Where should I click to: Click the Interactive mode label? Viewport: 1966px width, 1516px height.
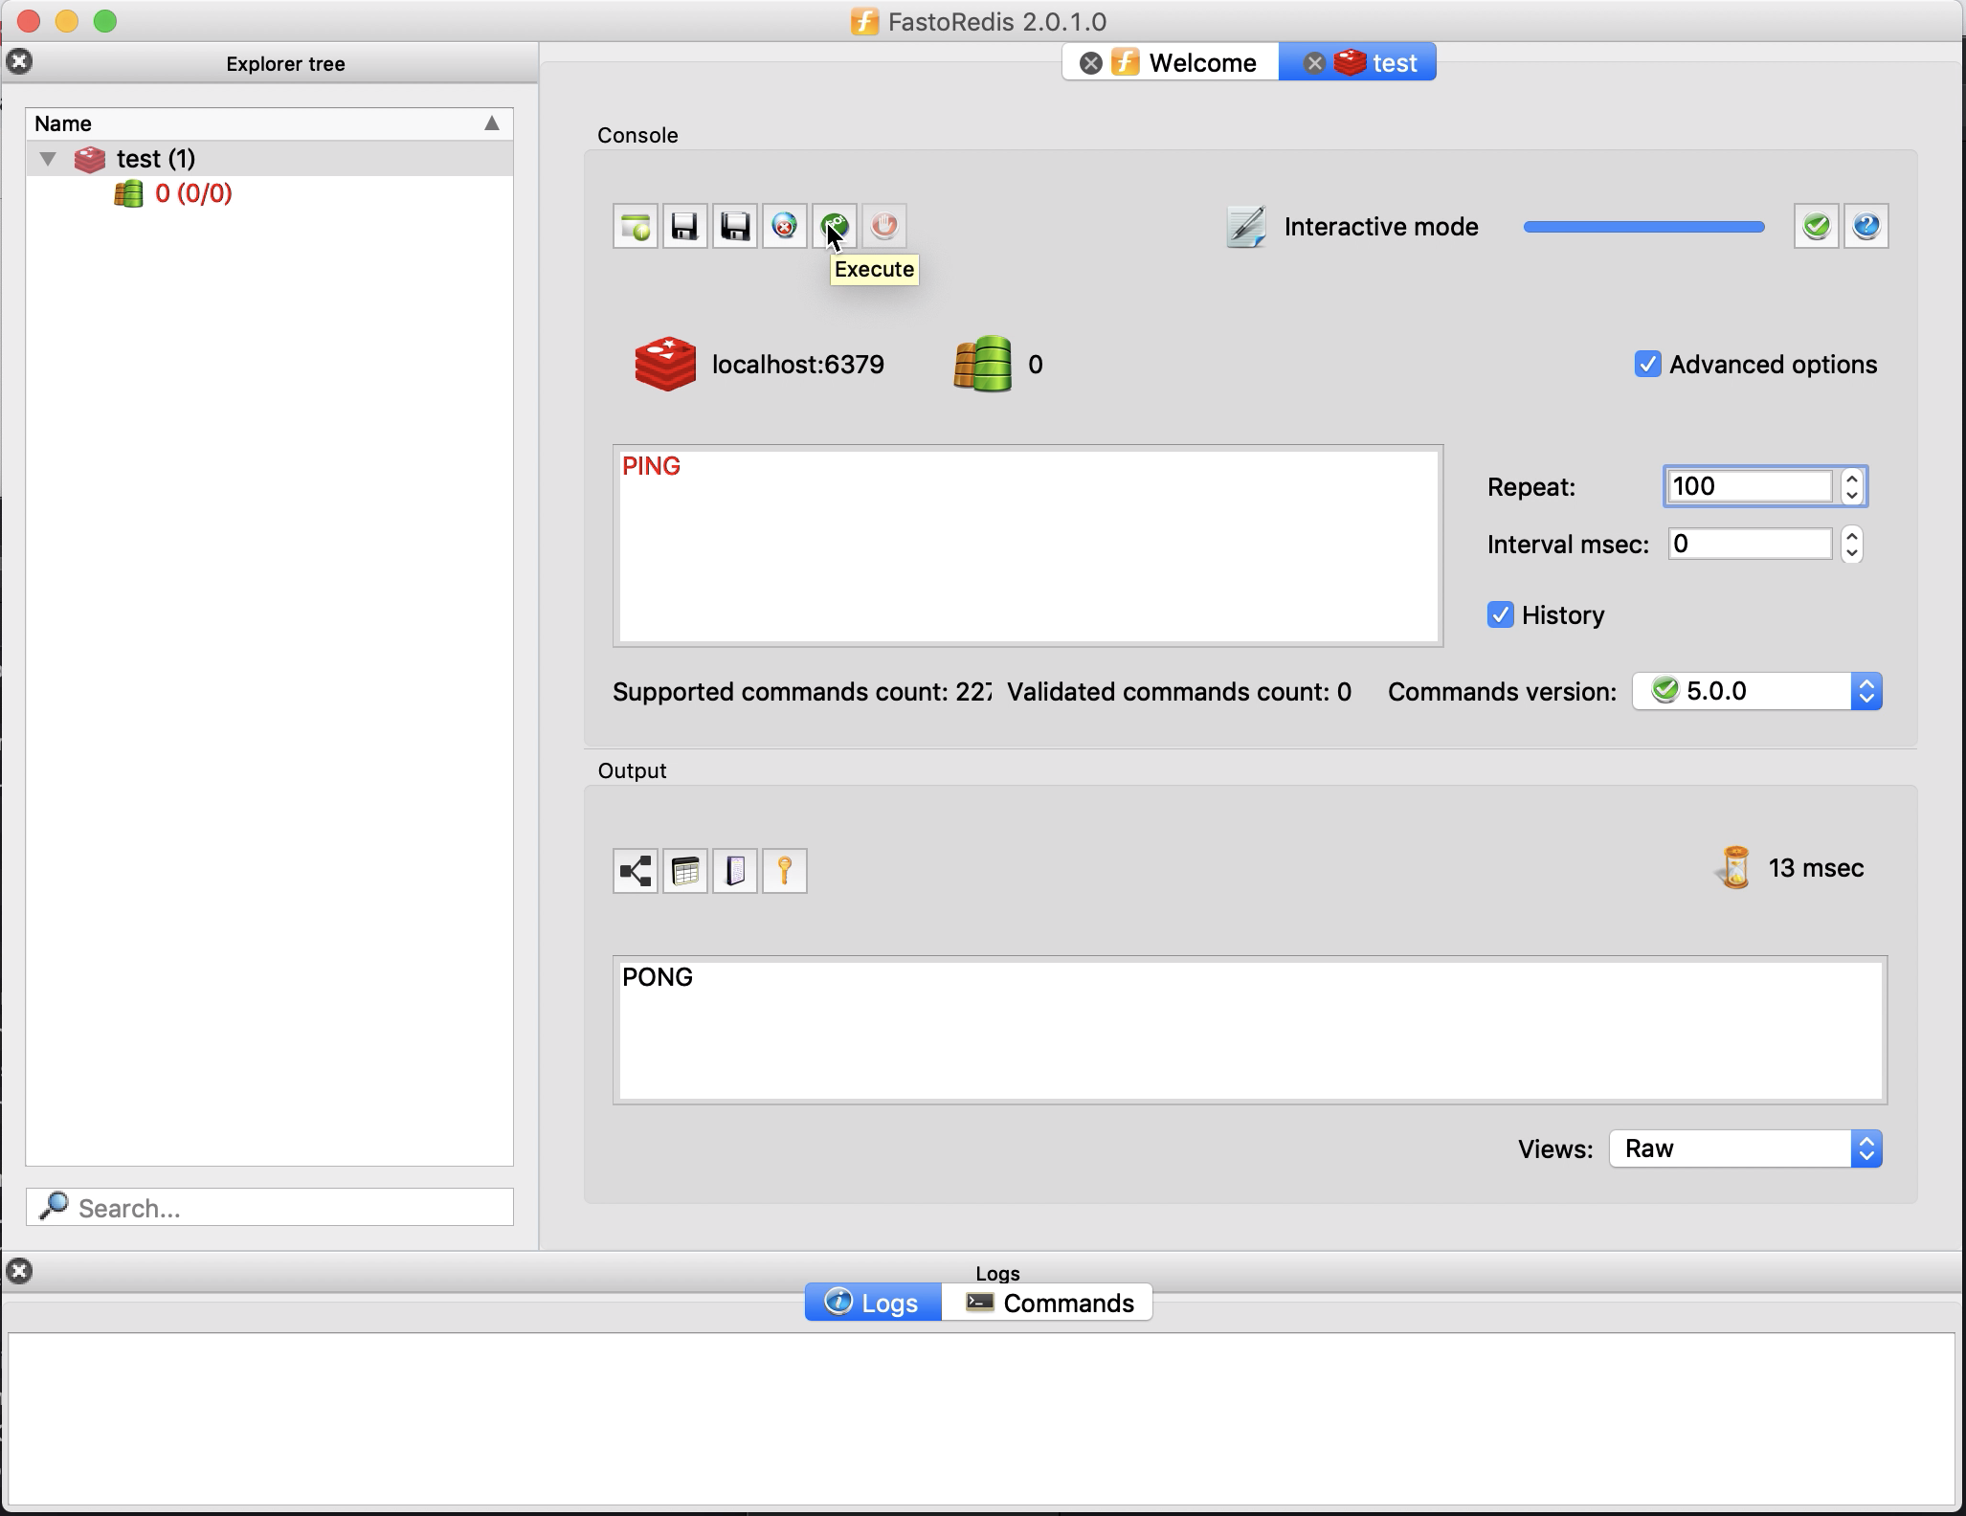pos(1381,227)
